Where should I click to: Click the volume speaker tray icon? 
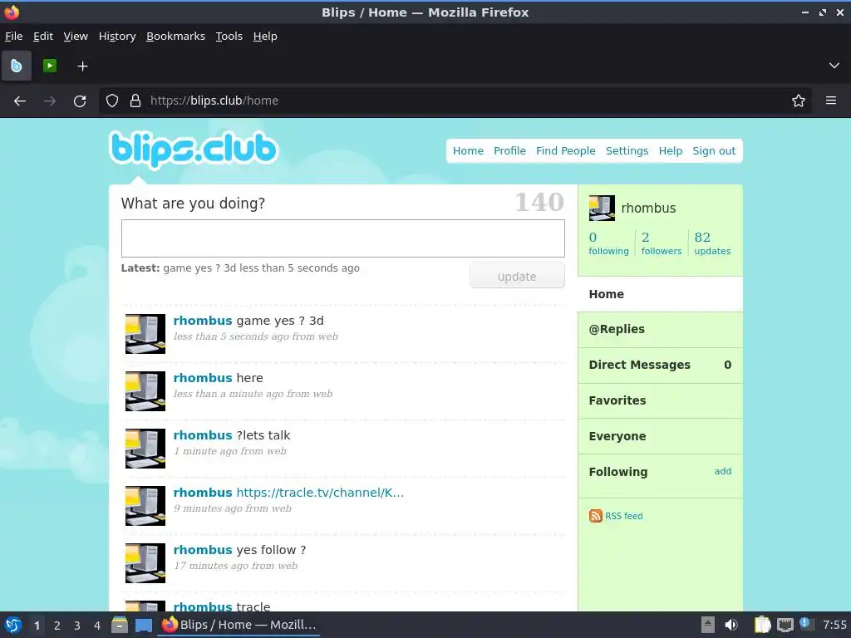[x=731, y=625]
